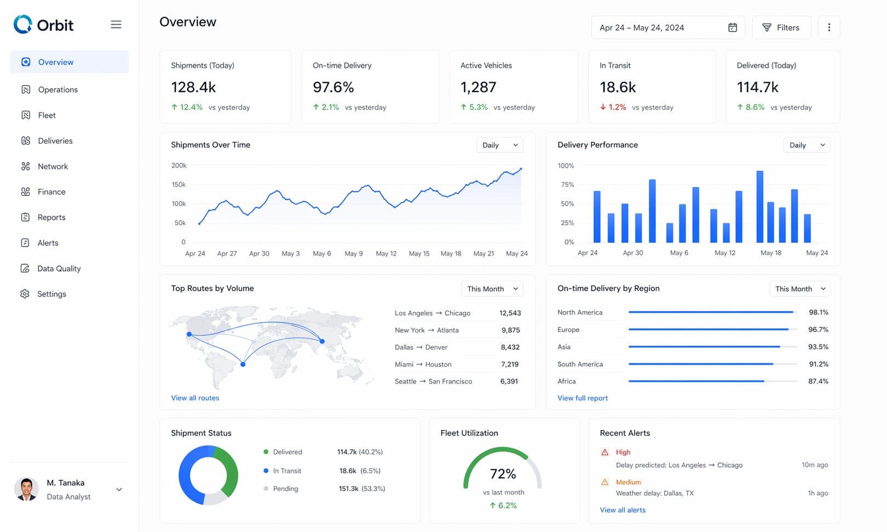Open the Deliveries page

coord(70,141)
